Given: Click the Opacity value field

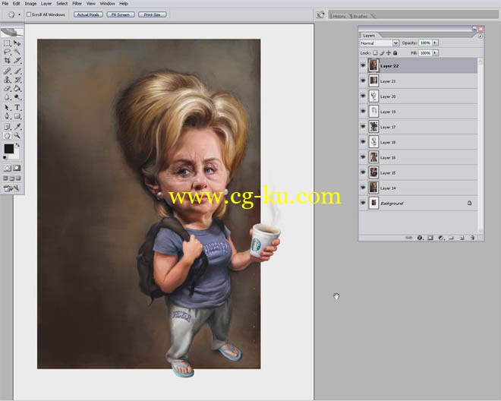Looking at the screenshot, I should [425, 43].
